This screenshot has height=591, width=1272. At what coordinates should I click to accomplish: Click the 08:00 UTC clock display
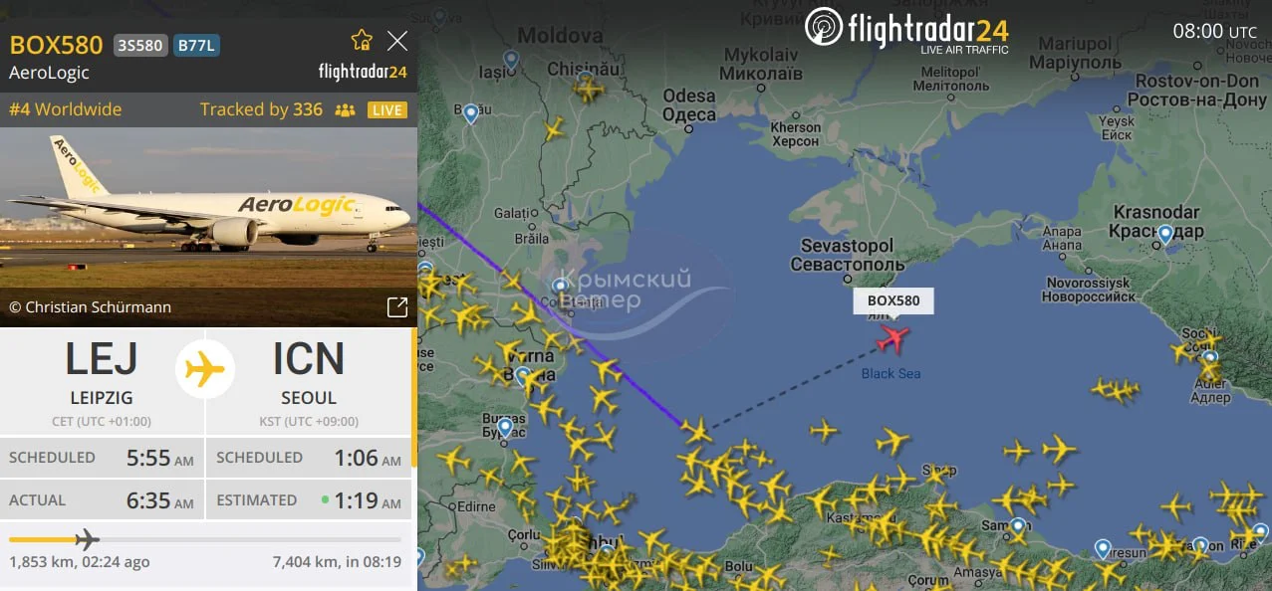(1215, 31)
